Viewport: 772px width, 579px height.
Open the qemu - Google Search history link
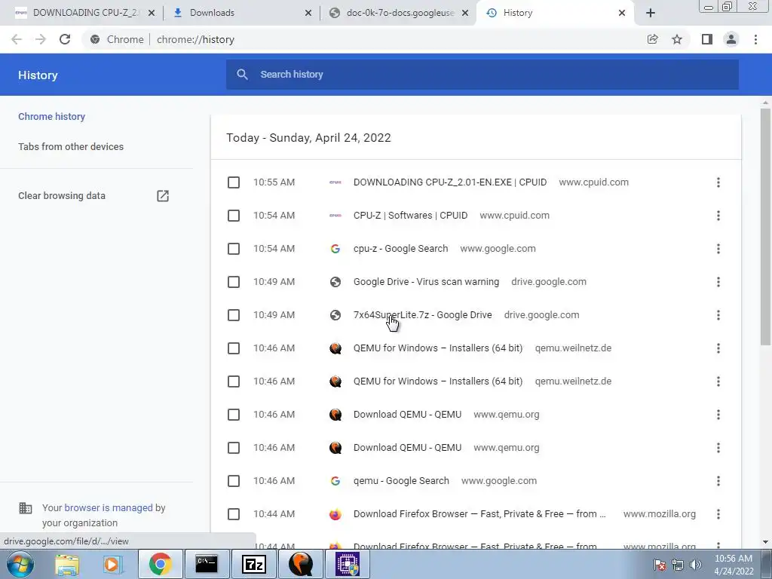(x=401, y=481)
